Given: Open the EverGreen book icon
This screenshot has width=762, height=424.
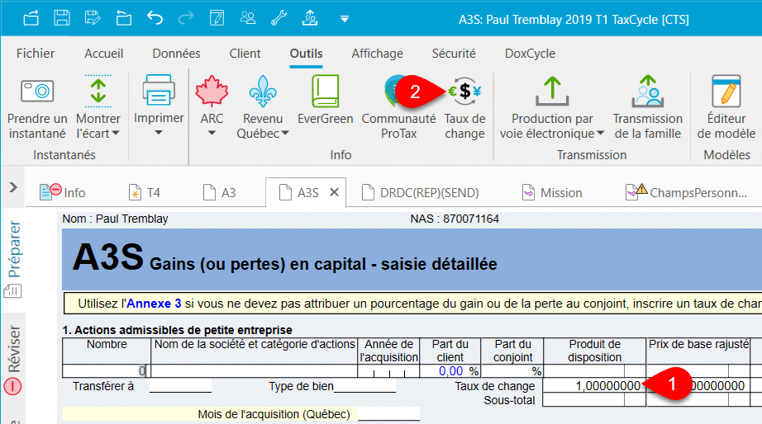Looking at the screenshot, I should [x=325, y=91].
